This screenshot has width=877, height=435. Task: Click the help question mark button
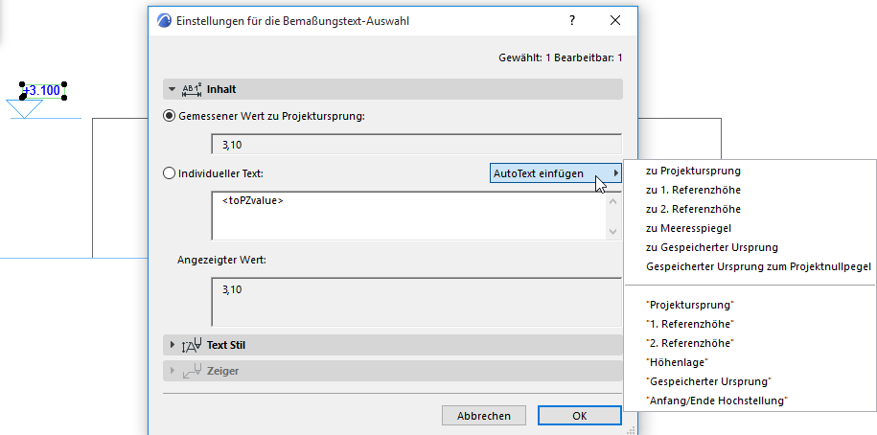pyautogui.click(x=571, y=20)
